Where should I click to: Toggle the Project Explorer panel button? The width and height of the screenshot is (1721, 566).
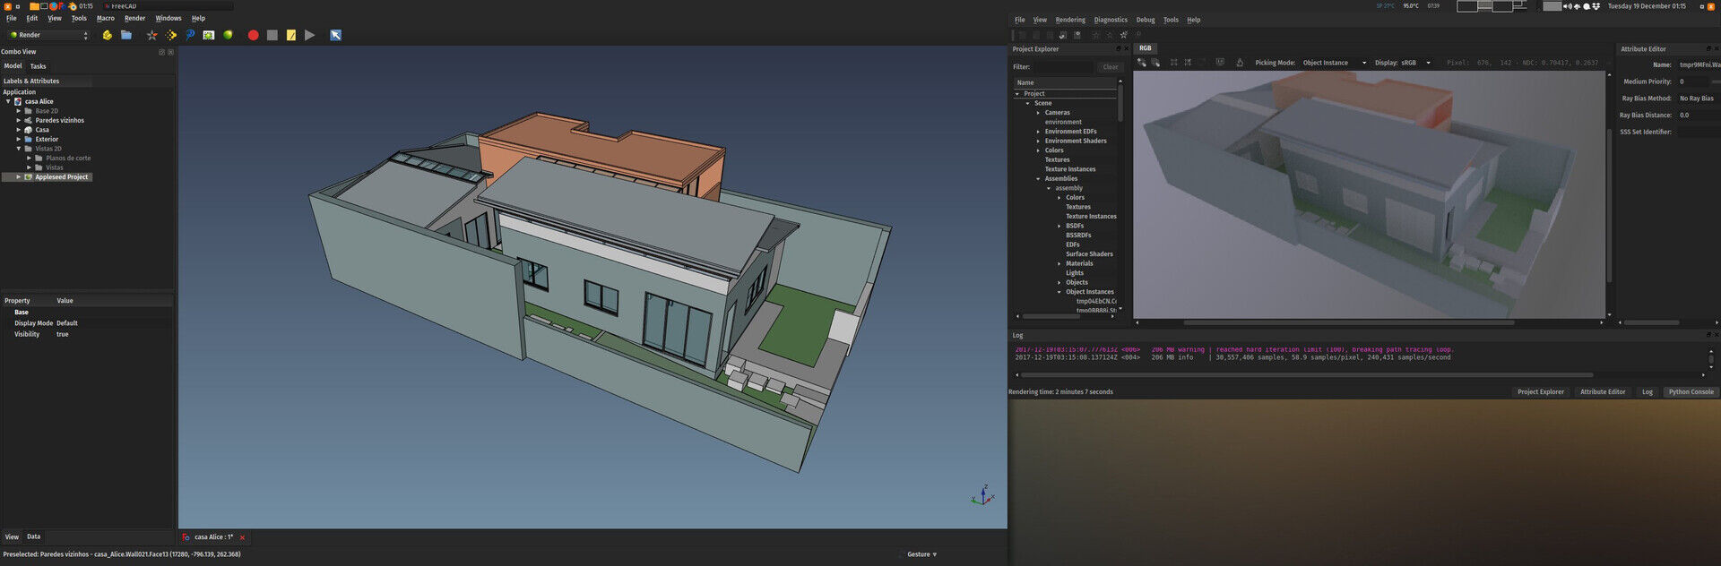(x=1540, y=391)
